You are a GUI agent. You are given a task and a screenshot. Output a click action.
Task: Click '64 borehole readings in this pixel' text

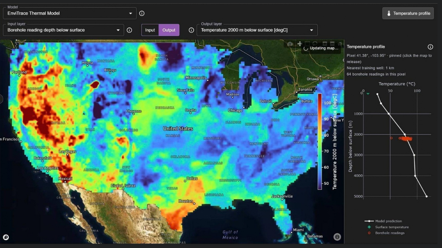click(376, 74)
